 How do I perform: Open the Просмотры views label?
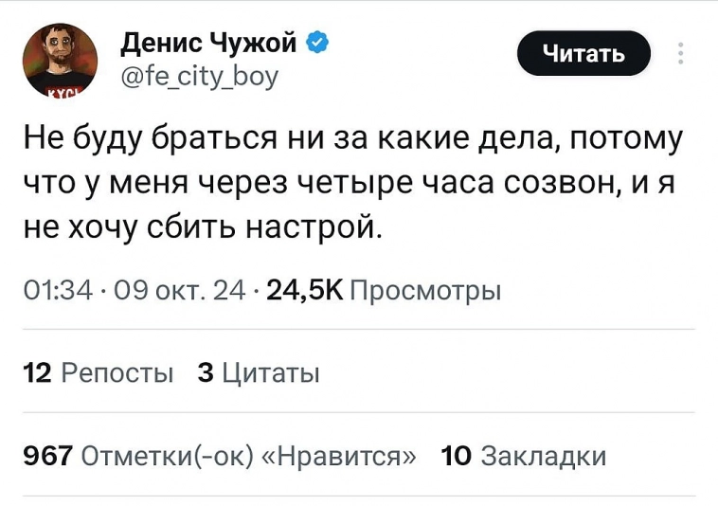coord(425,290)
